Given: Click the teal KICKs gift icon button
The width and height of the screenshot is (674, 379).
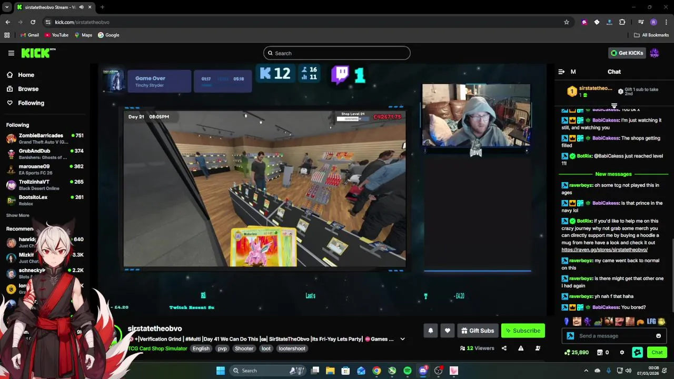Looking at the screenshot, I should 638,352.
